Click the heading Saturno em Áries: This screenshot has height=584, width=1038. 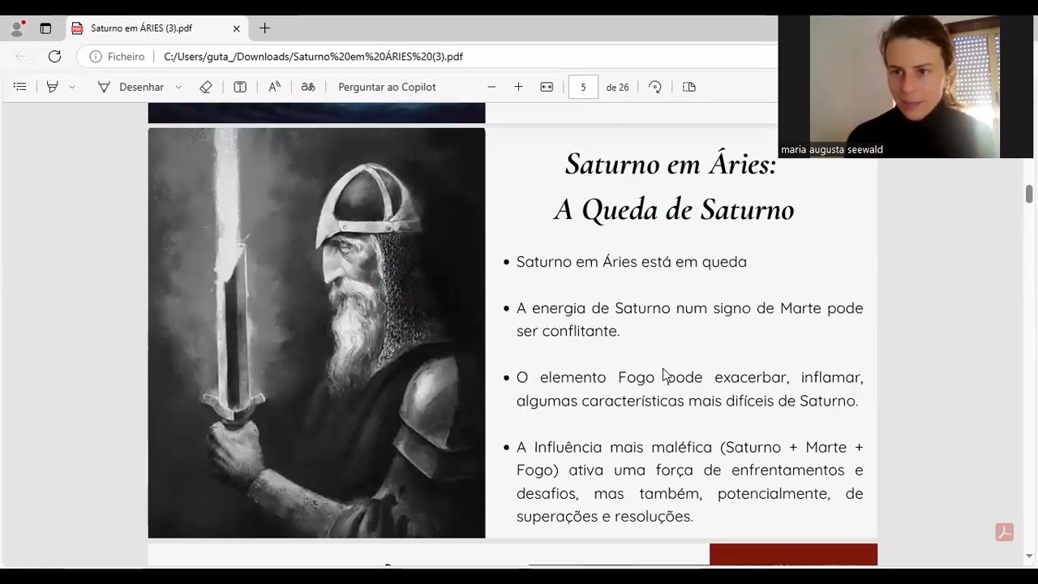coord(671,165)
